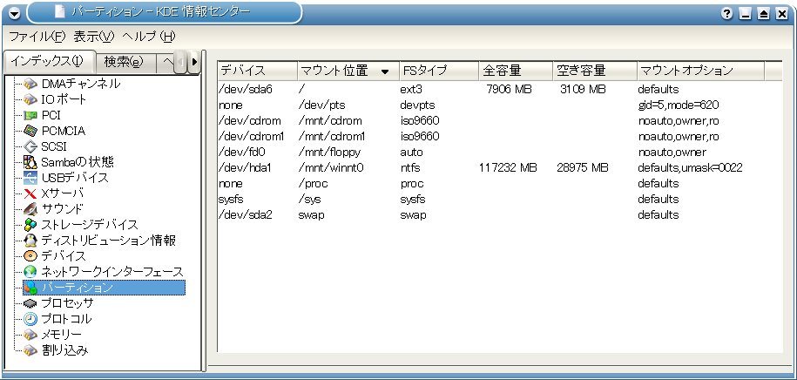
Task: Click the red X icon for Xサーバ
Action: click(30, 193)
